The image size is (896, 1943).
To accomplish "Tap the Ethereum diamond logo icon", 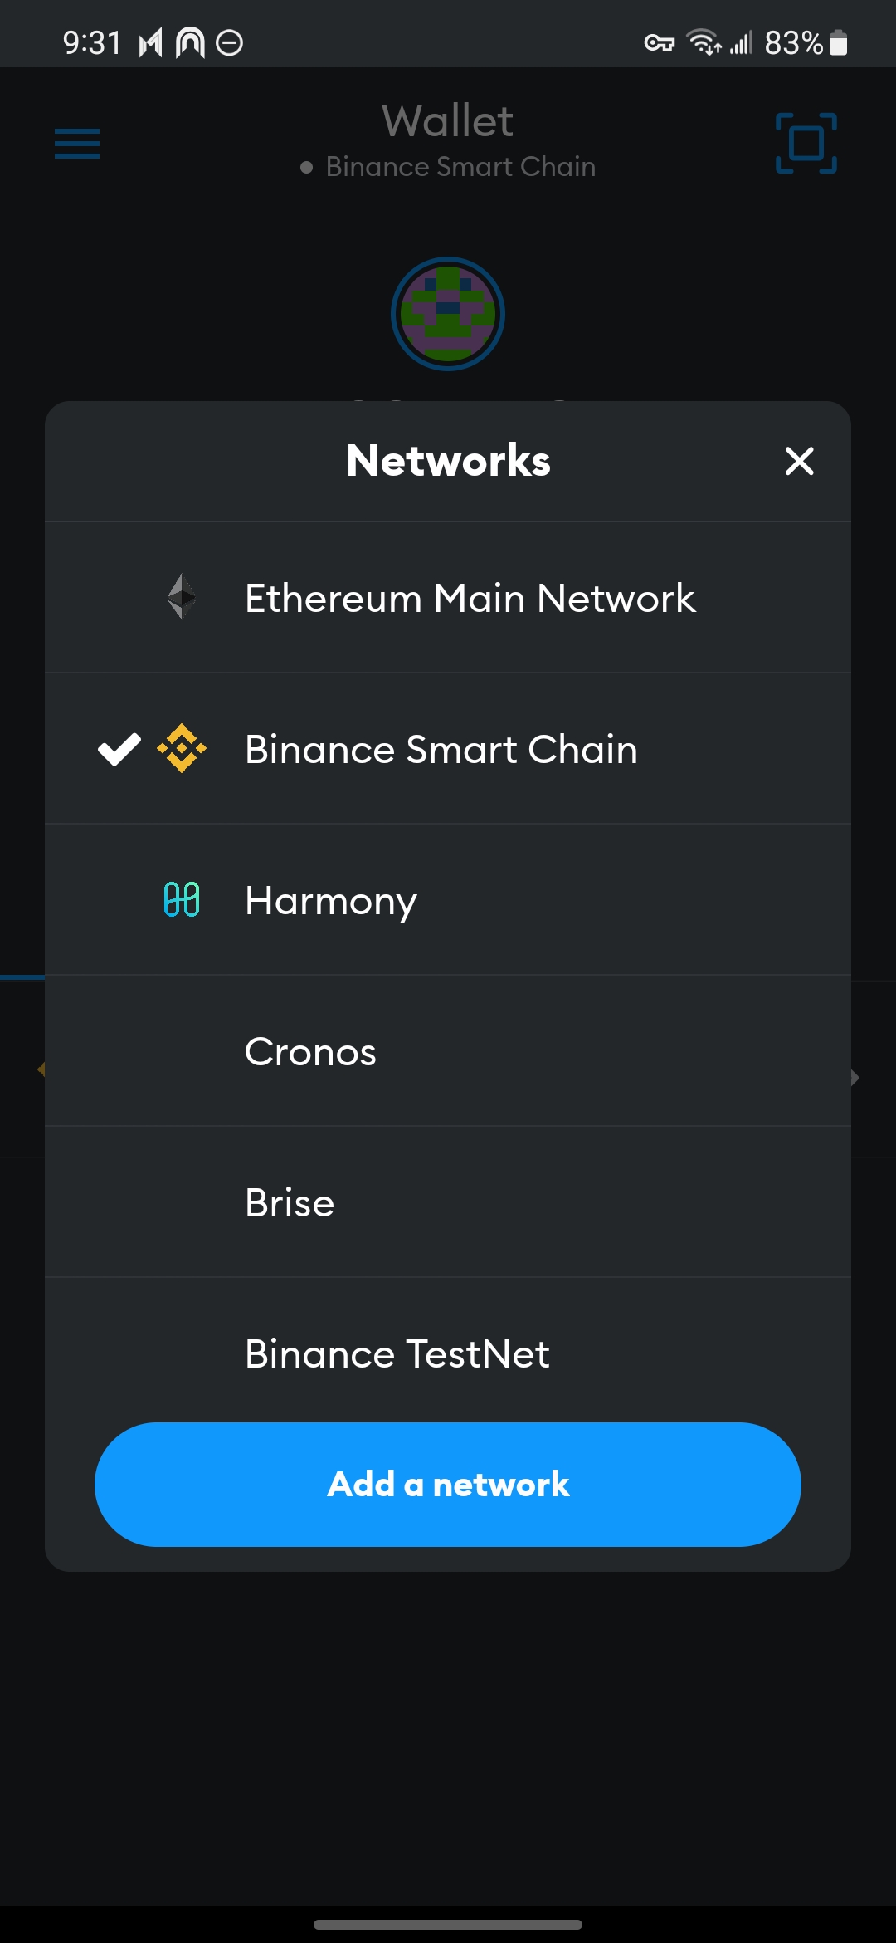I will coord(182,597).
